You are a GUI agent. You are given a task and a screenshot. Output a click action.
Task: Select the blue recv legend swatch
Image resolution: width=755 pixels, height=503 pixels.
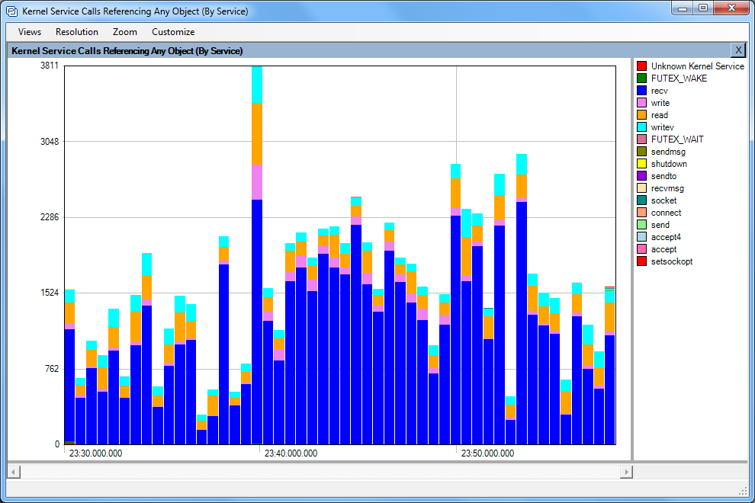click(642, 91)
